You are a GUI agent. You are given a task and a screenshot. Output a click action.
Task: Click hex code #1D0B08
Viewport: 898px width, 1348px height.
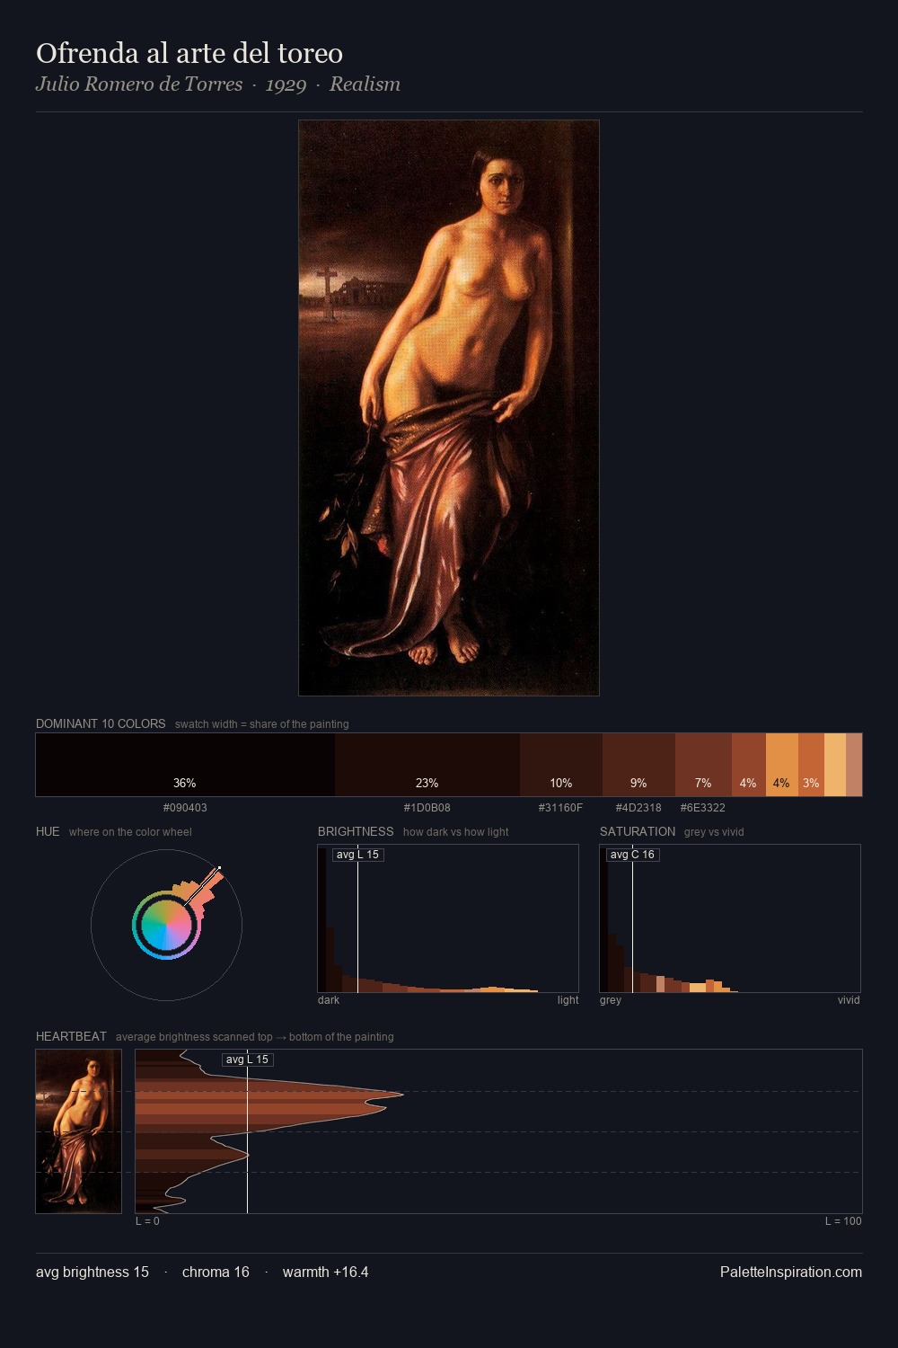tap(427, 808)
